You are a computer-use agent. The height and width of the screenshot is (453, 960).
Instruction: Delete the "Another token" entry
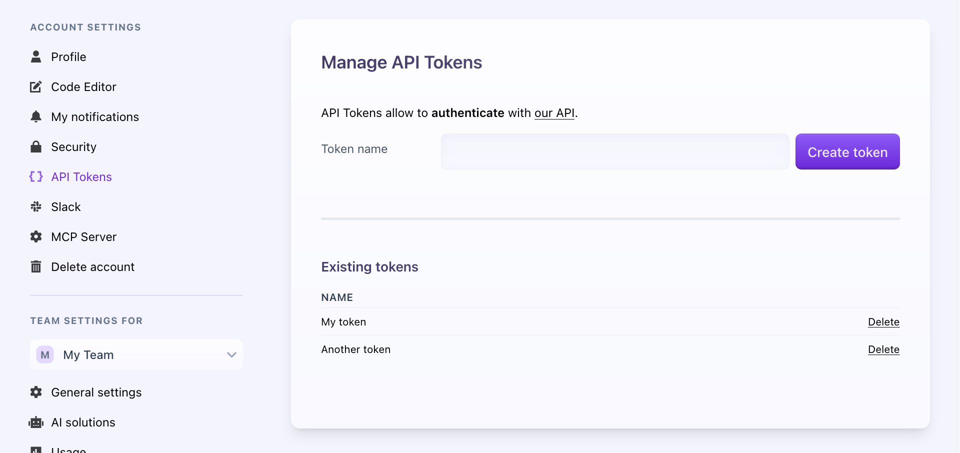point(883,349)
